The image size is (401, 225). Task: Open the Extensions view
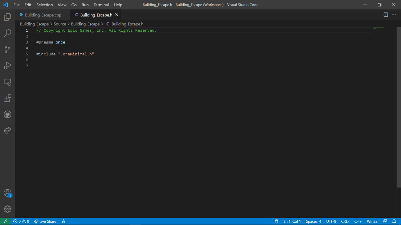(x=8, y=98)
